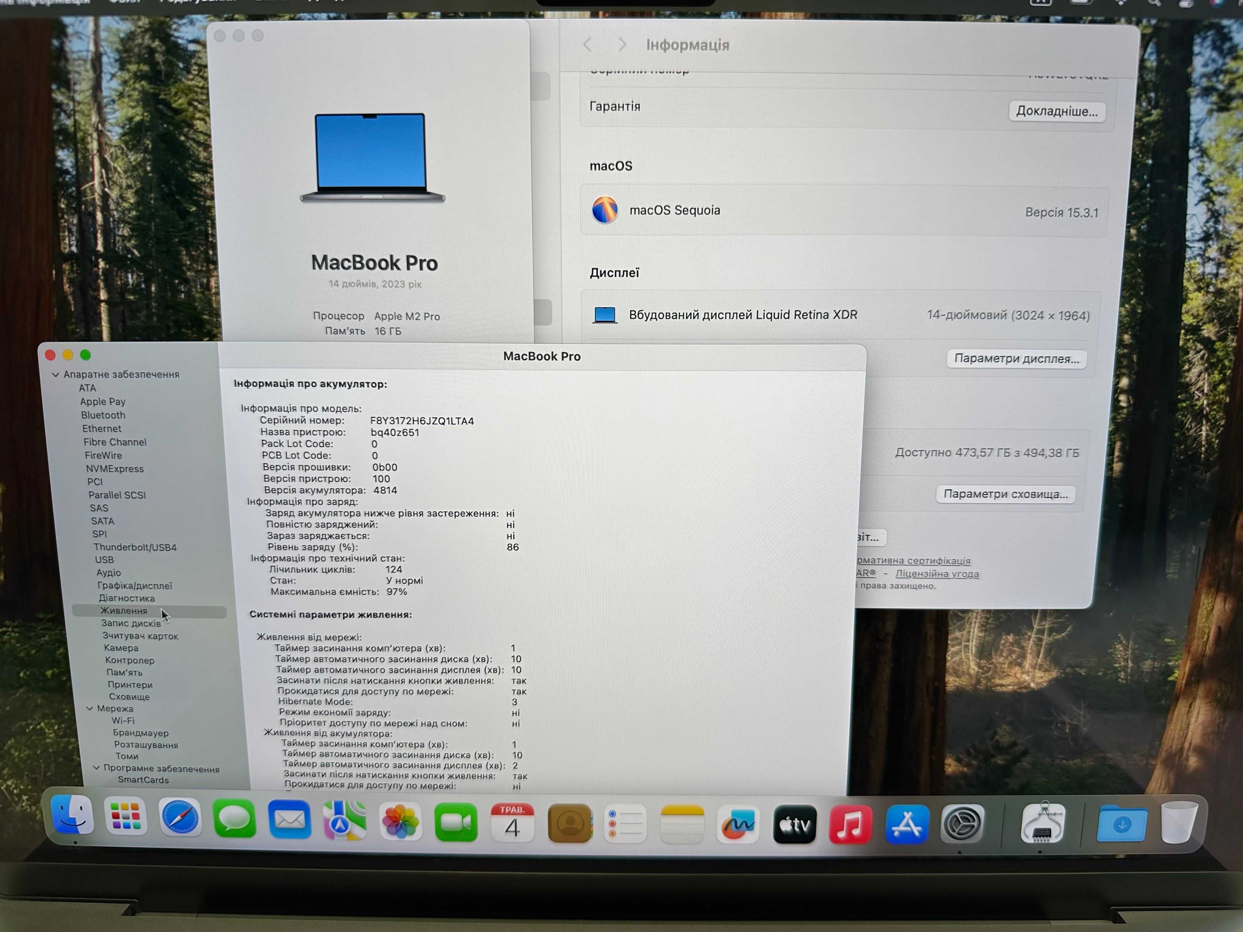
Task: Select Запис дисків in the sidebar
Action: point(131,623)
